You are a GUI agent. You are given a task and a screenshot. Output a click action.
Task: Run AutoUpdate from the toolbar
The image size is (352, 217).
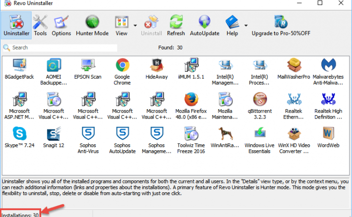tap(205, 25)
